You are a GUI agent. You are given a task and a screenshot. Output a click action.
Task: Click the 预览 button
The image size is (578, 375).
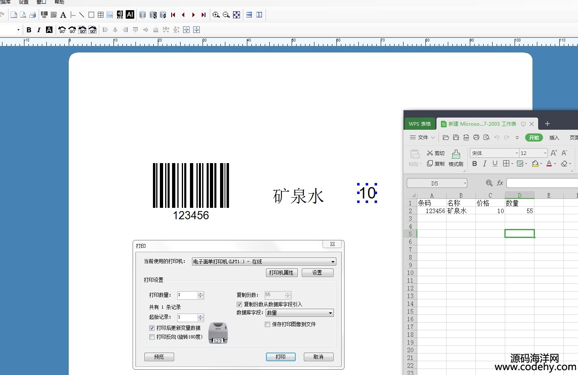(159, 357)
